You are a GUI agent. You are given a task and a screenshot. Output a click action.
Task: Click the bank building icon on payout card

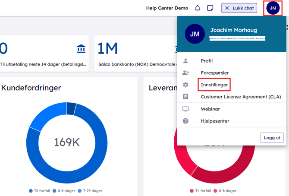pyautogui.click(x=81, y=49)
